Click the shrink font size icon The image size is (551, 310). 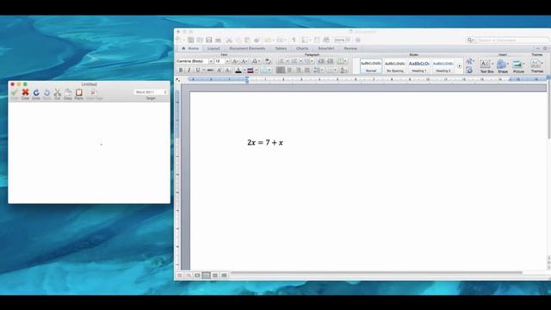coord(245,61)
